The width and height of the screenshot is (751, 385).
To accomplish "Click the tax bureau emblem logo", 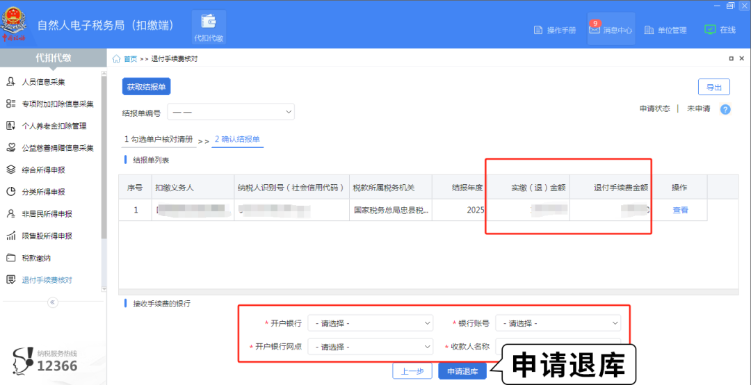I will [13, 25].
